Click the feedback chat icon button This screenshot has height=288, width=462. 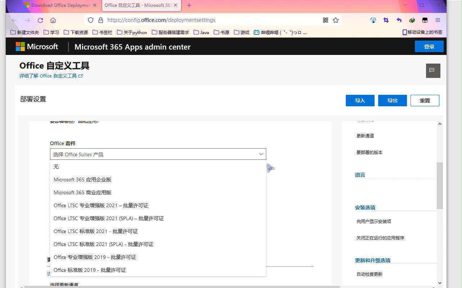point(433,70)
